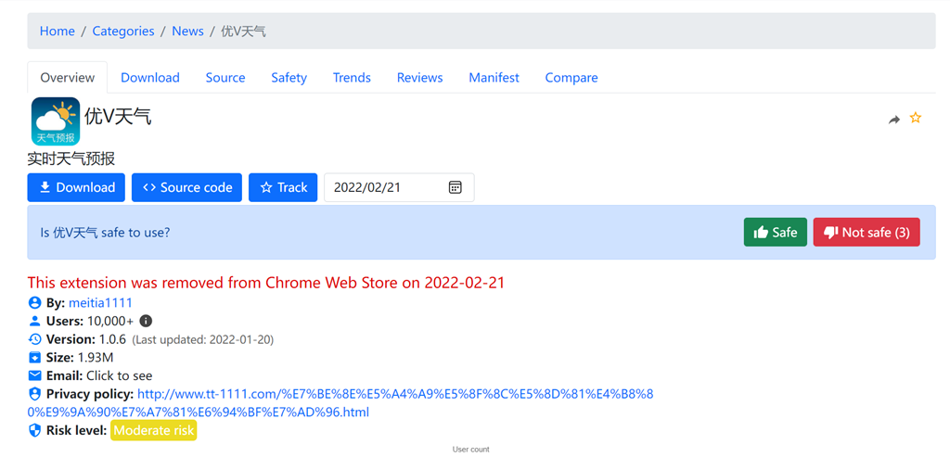Open the Trends tab
The height and width of the screenshot is (457, 950).
(352, 78)
